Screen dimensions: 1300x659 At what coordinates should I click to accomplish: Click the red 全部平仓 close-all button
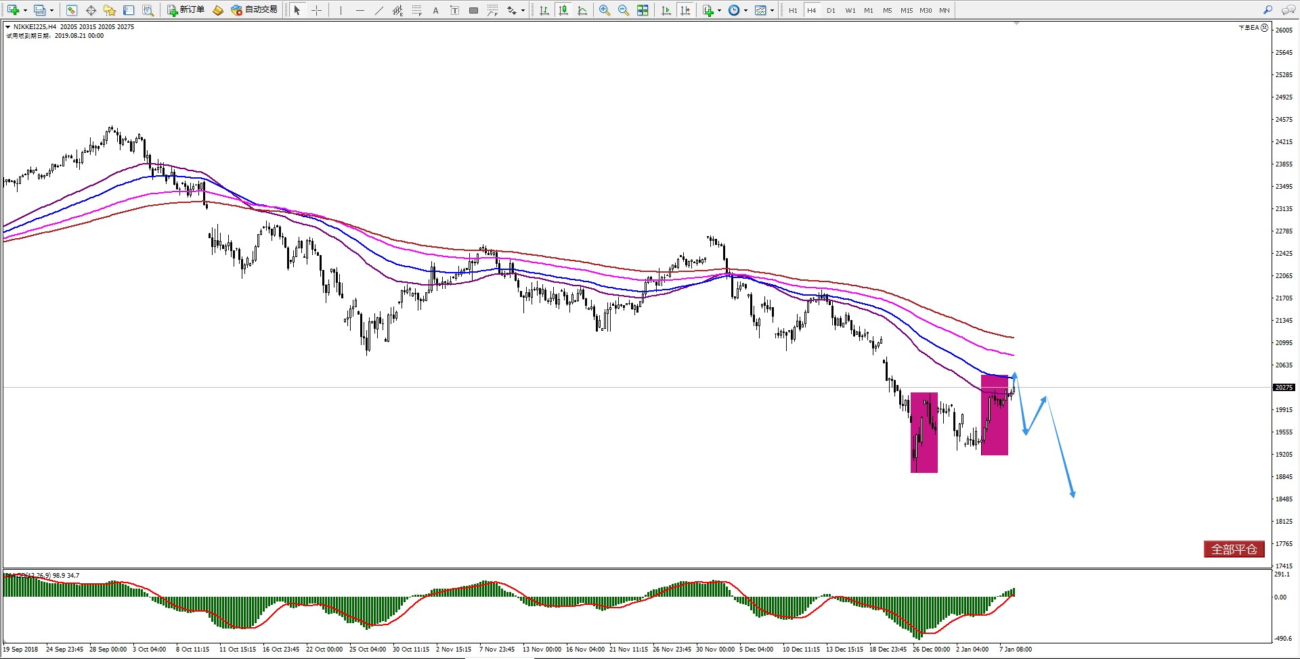click(1234, 549)
